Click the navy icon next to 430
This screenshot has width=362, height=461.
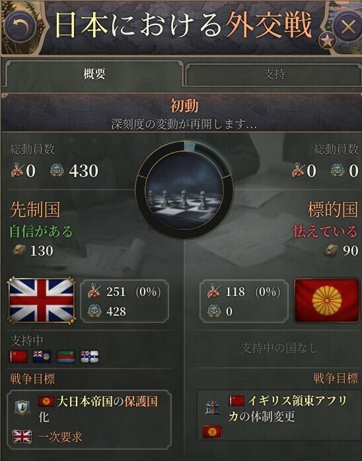[x=57, y=170]
